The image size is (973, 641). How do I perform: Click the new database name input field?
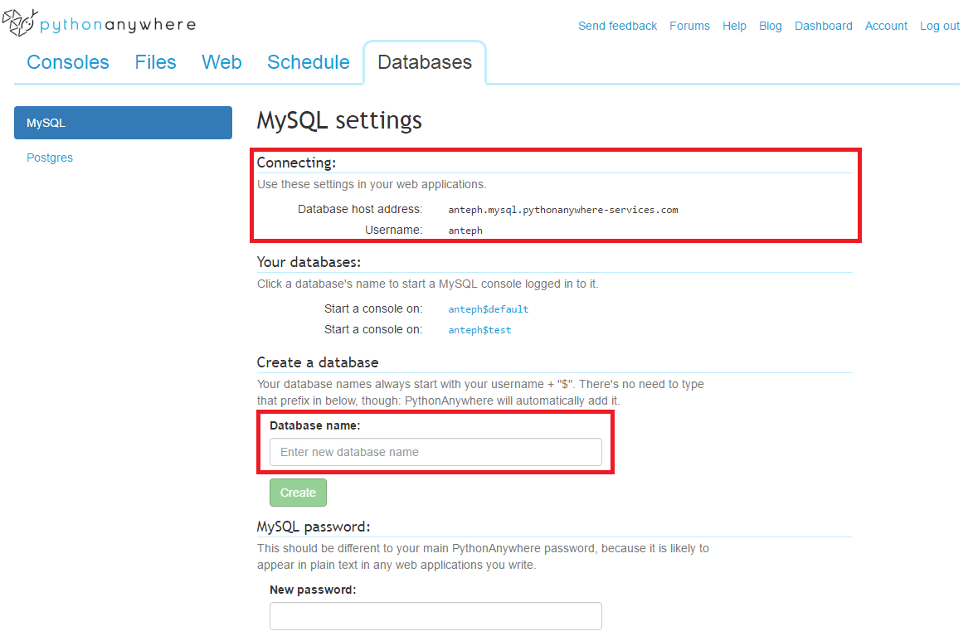tap(435, 452)
